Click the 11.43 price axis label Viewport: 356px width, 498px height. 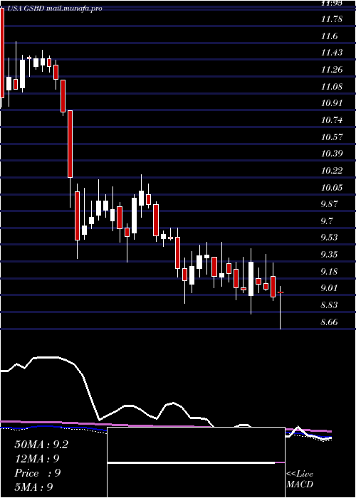tap(332, 53)
